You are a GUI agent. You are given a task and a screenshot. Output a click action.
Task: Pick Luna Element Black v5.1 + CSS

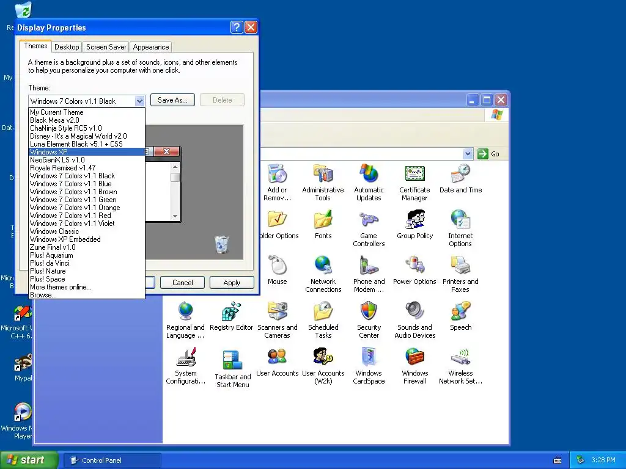pos(87,144)
